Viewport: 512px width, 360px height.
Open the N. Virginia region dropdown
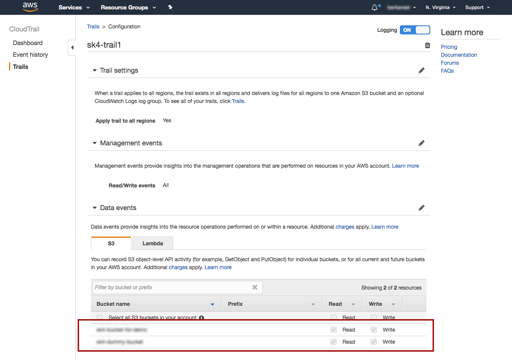pos(440,7)
